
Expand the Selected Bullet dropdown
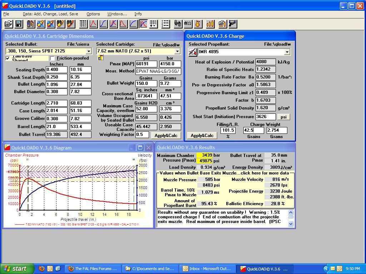(89, 51)
